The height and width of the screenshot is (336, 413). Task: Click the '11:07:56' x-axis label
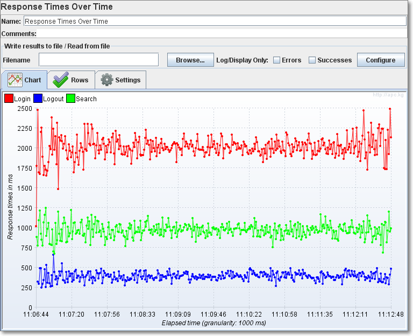(x=107, y=314)
